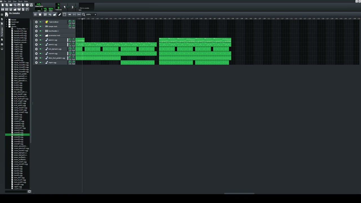The height and width of the screenshot is (203, 361).
Task: Show the FX Mixer icon
Action: pos(19,9)
